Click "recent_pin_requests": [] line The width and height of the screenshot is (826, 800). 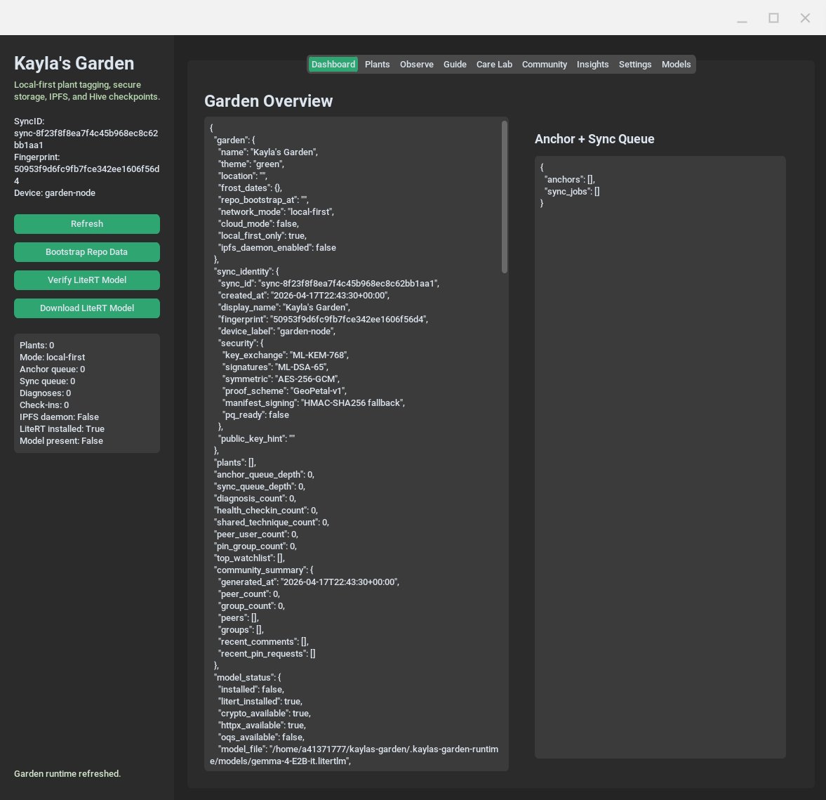point(267,654)
